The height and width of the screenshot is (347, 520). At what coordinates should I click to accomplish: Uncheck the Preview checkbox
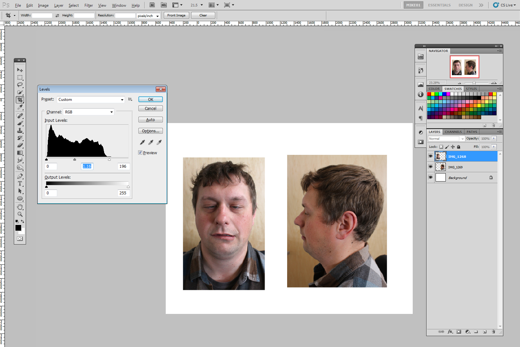coord(140,153)
